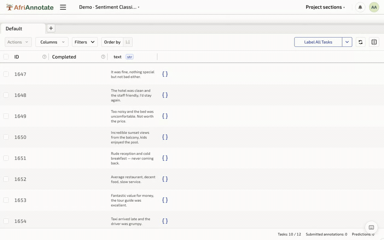The width and height of the screenshot is (384, 240).
Task: Open the AA user avatar menu
Action: point(374,7)
